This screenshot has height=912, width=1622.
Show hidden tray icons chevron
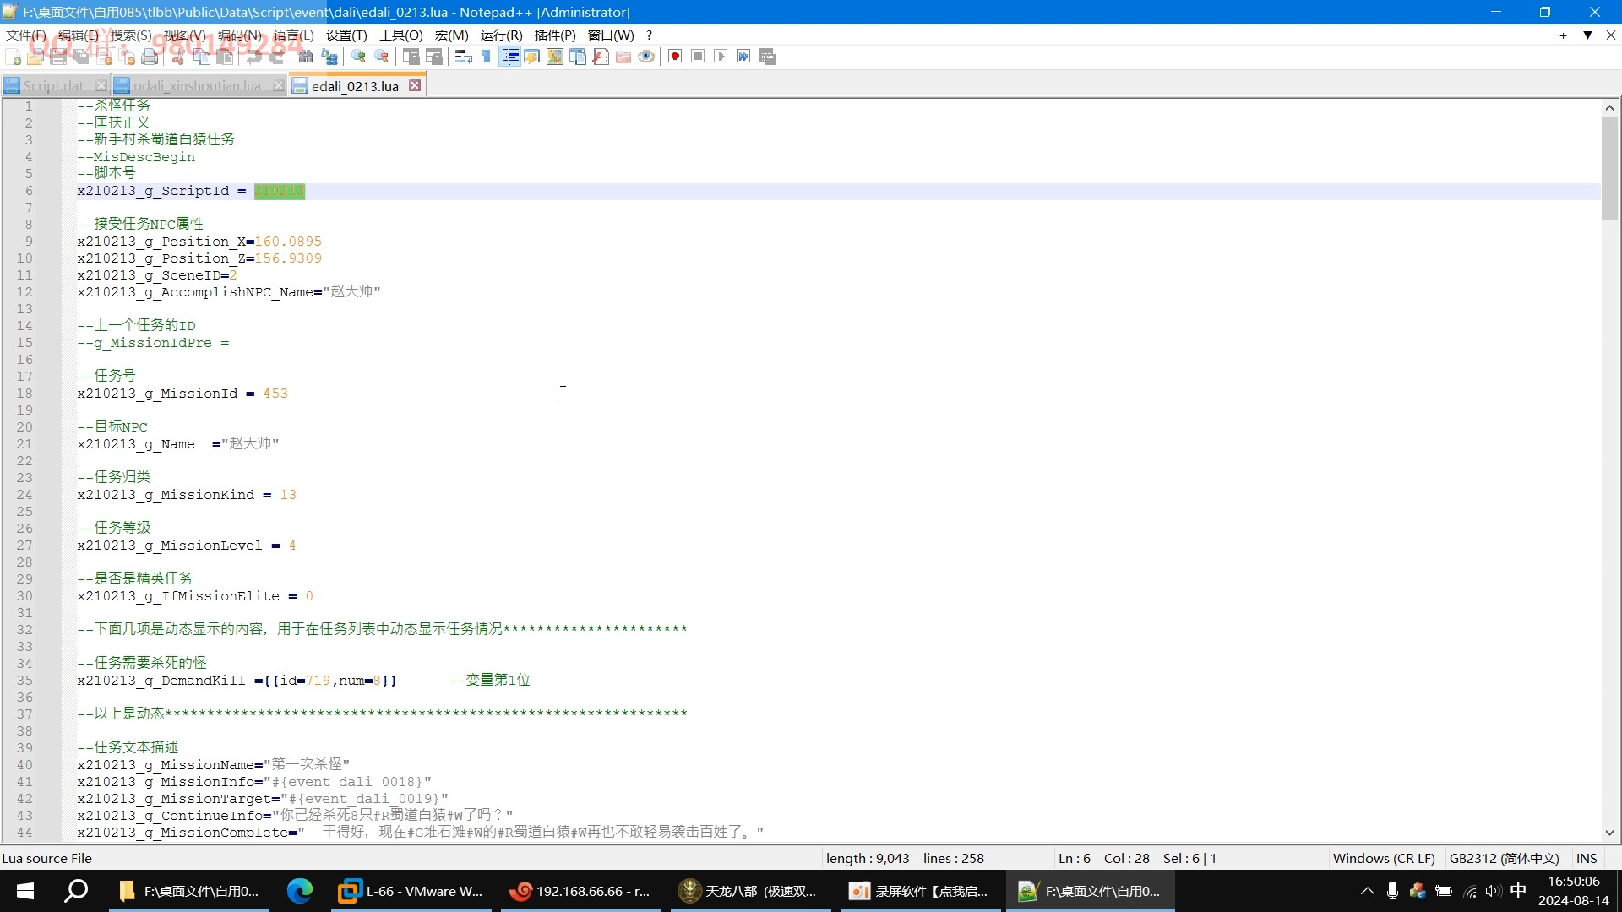pyautogui.click(x=1367, y=891)
